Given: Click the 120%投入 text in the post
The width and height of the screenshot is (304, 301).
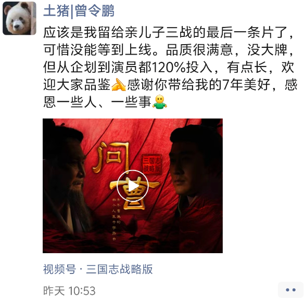Looking at the screenshot, I should [x=182, y=68].
